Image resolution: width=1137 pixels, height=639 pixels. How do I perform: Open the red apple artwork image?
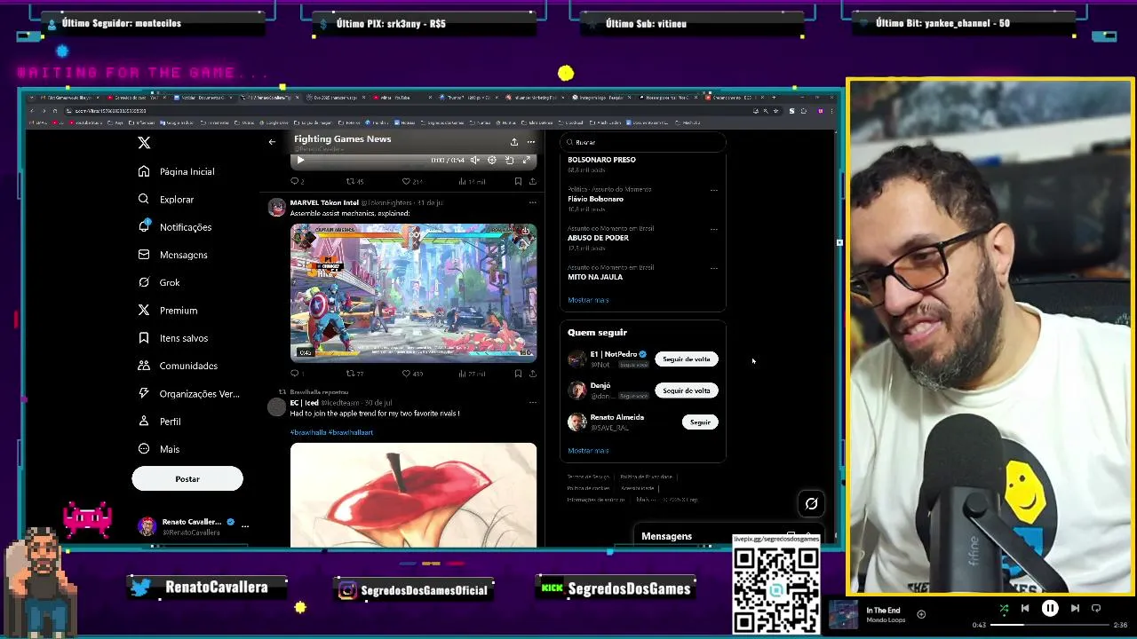[413, 495]
